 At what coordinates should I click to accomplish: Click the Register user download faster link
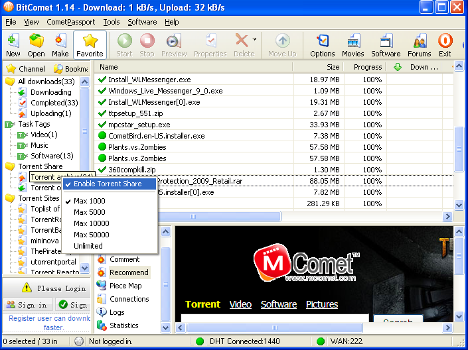pos(50,323)
